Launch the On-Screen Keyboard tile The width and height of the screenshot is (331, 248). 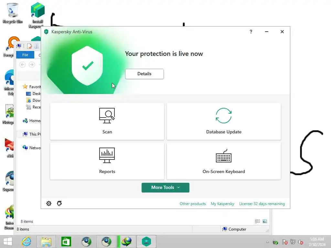coord(224,161)
